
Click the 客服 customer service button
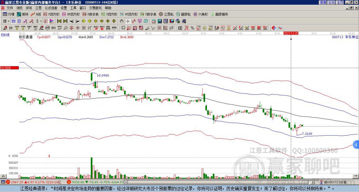coord(323,2)
